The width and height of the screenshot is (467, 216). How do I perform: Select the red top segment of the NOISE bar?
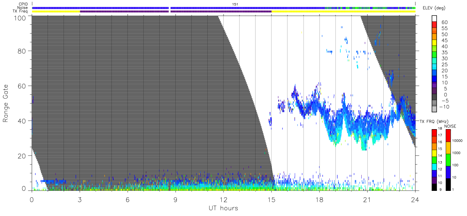tap(448, 135)
